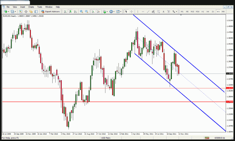Screen dimensions: 235x141
Task: Open the Templates icon
Action: tap(118, 12)
